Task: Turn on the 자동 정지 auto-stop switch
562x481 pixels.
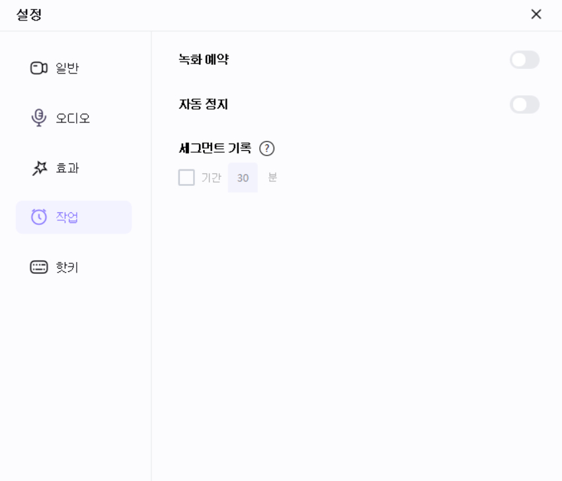Action: [x=524, y=104]
